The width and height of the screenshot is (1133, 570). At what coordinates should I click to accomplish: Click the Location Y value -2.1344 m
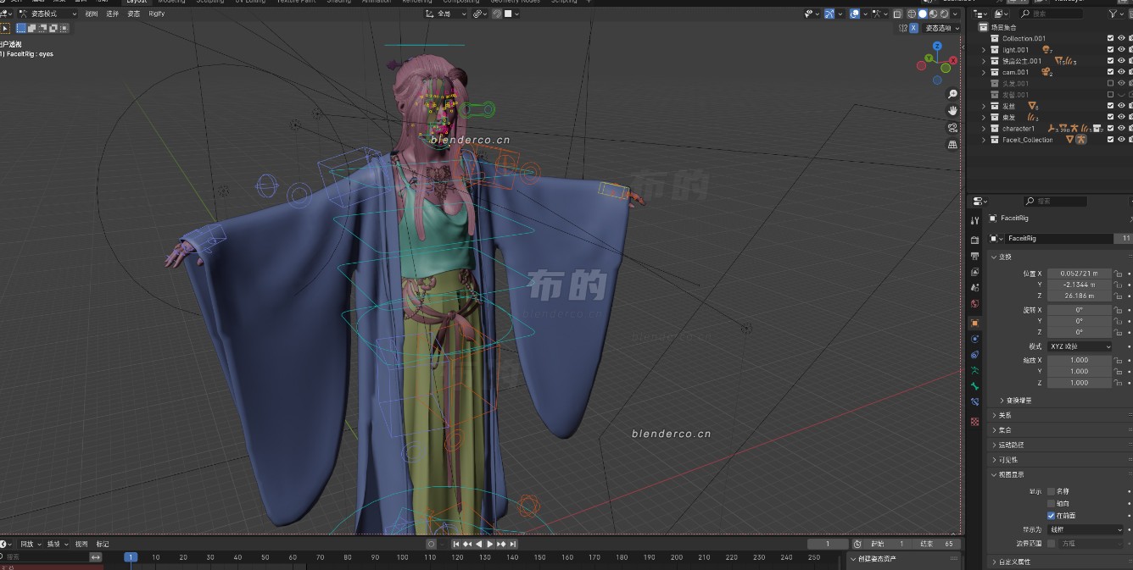click(x=1079, y=285)
